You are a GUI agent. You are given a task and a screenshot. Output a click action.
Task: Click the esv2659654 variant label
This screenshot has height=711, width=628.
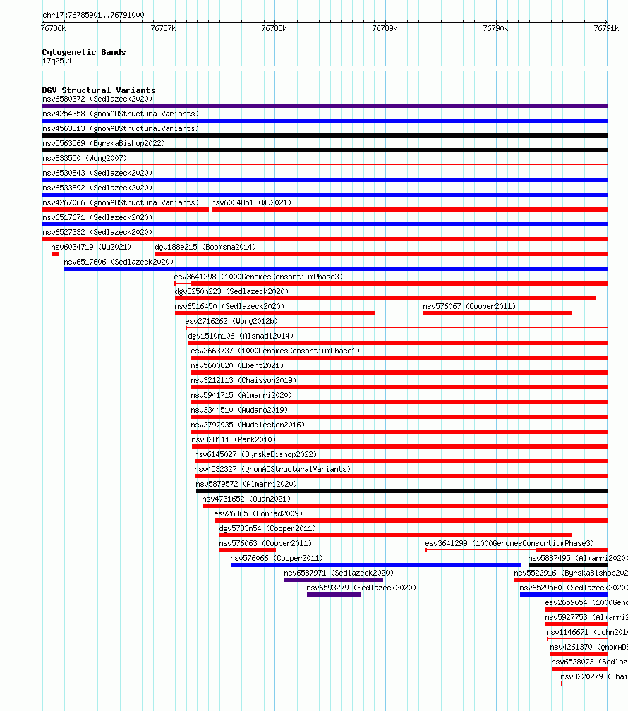click(586, 602)
